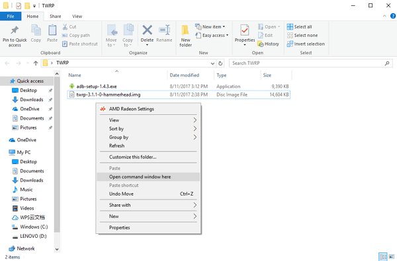The height and width of the screenshot is (261, 397).
Task: Click Refresh in the context menu
Action: click(148, 146)
